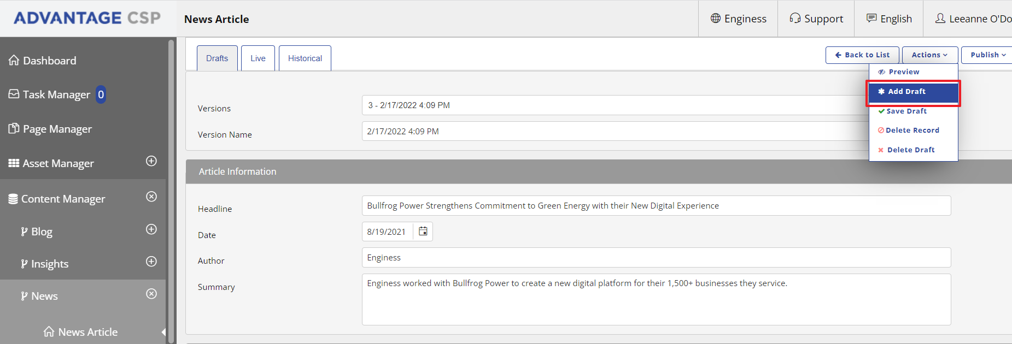Select Save Draft menu entry

tap(906, 111)
